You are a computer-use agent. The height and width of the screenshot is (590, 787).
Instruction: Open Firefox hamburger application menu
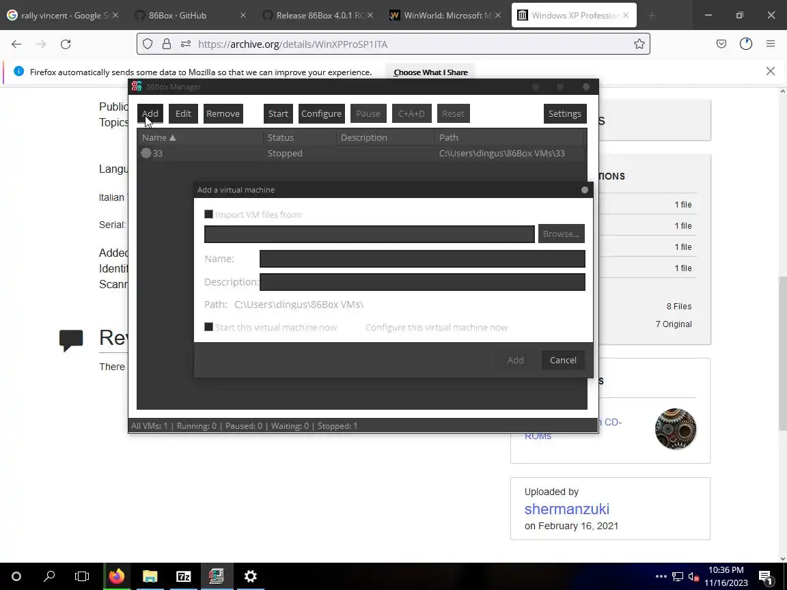771,44
